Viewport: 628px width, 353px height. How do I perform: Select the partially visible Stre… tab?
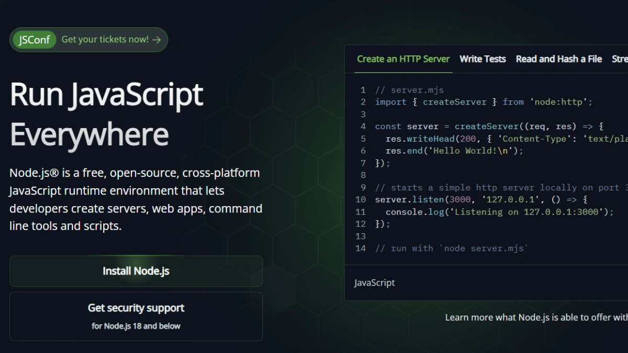point(620,59)
